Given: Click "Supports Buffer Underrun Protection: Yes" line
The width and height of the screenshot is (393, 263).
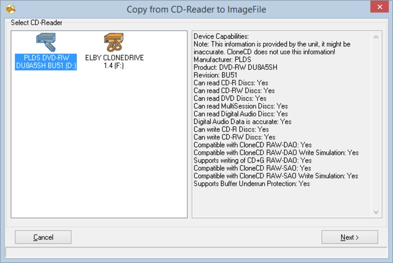Looking at the screenshot, I should 252,184.
